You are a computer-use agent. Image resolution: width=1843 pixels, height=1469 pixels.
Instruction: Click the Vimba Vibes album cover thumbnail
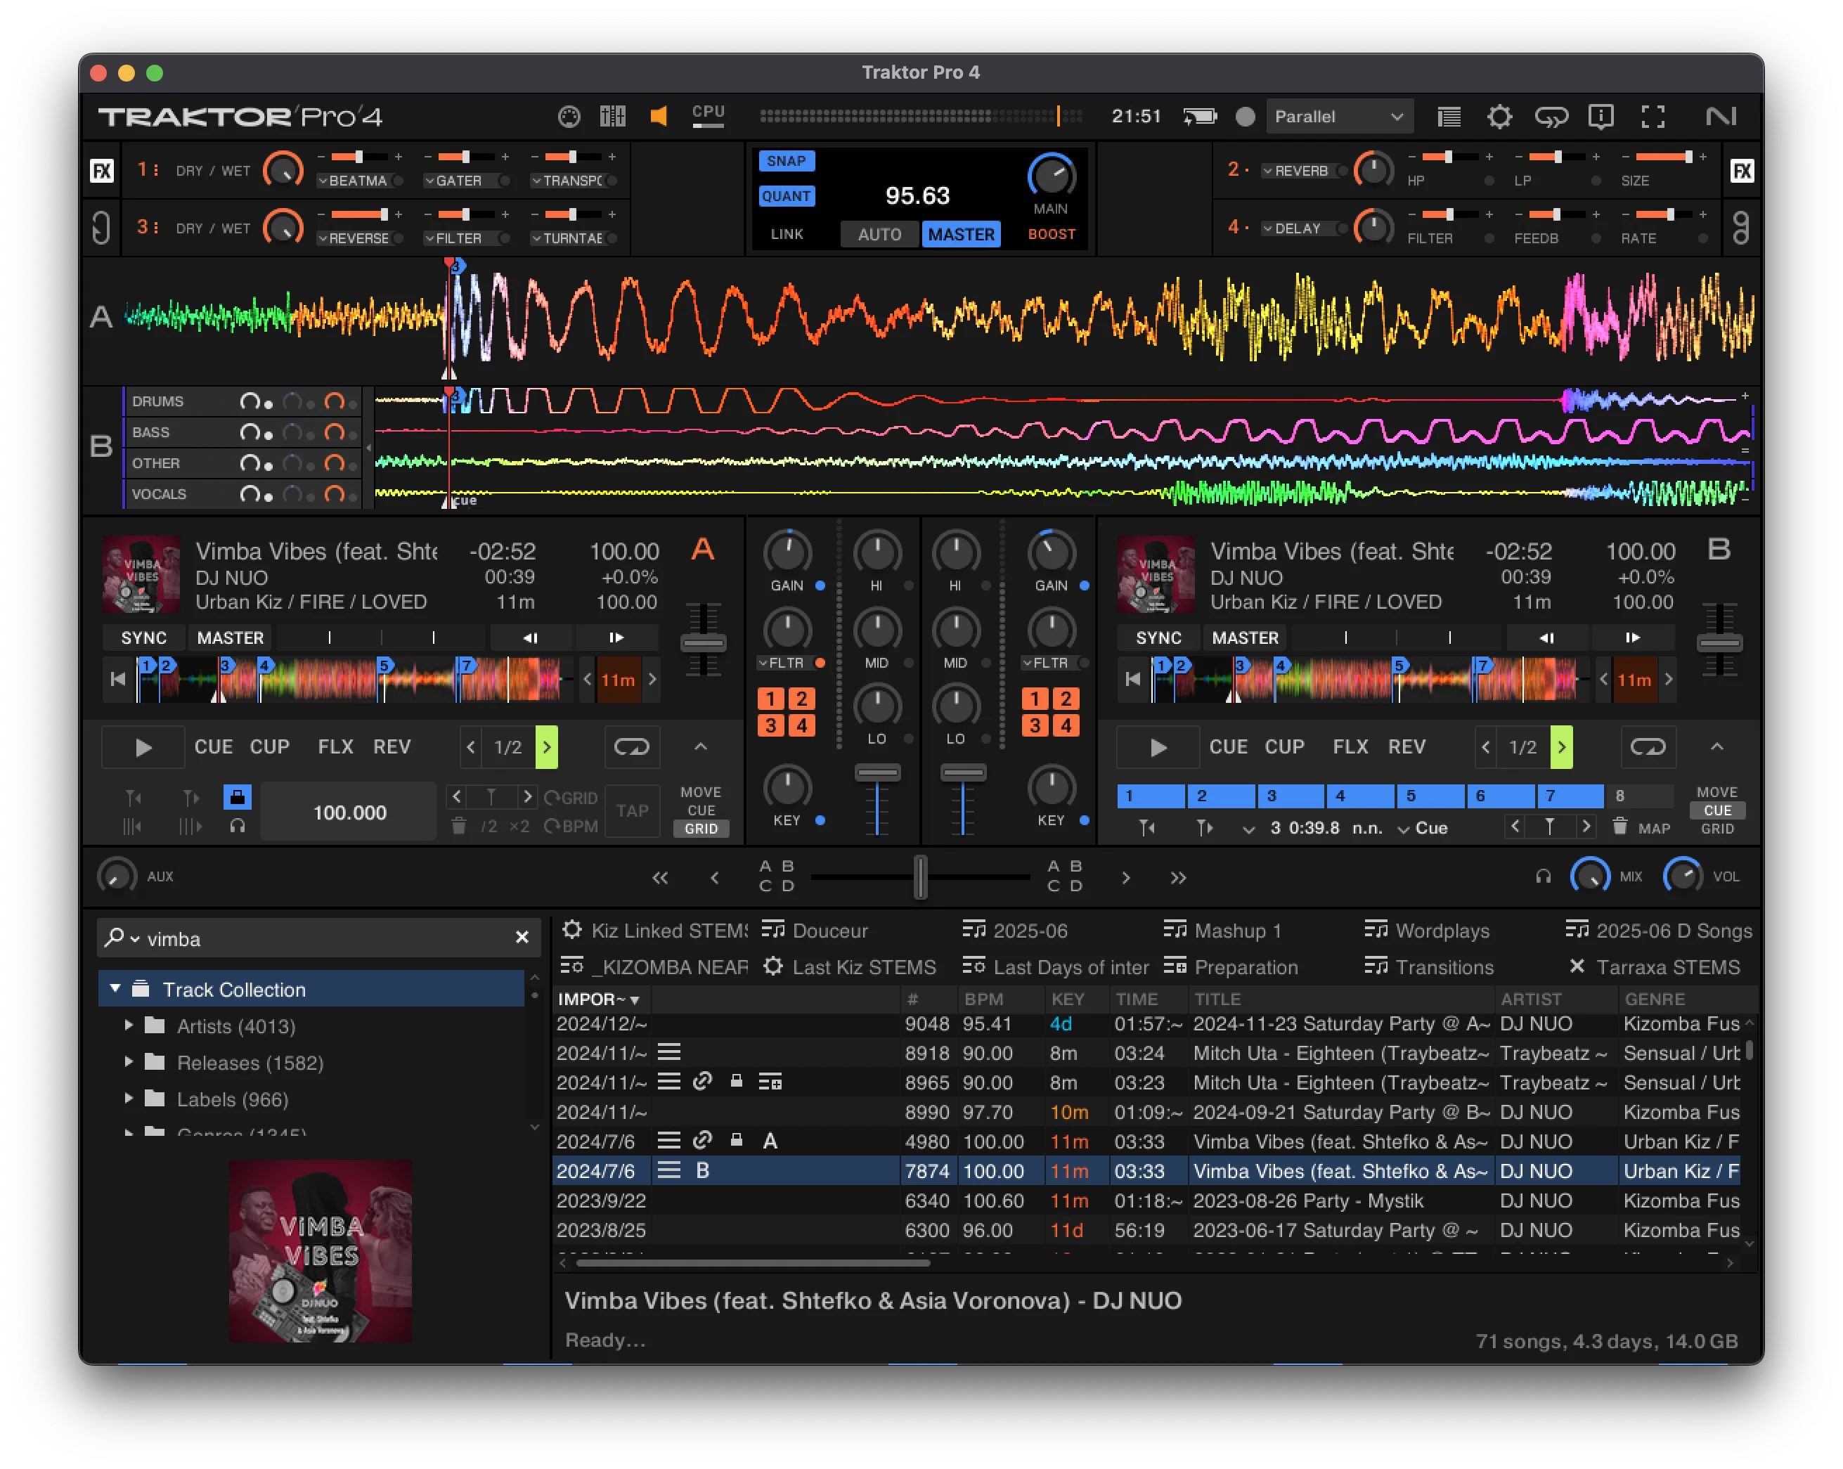[320, 1250]
